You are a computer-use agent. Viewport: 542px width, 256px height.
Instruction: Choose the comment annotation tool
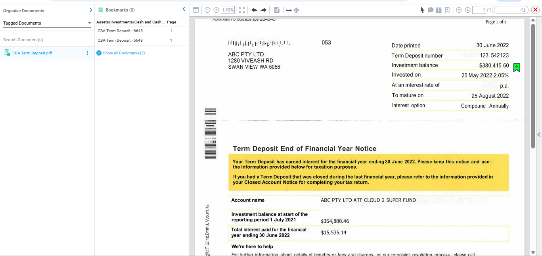click(431, 10)
